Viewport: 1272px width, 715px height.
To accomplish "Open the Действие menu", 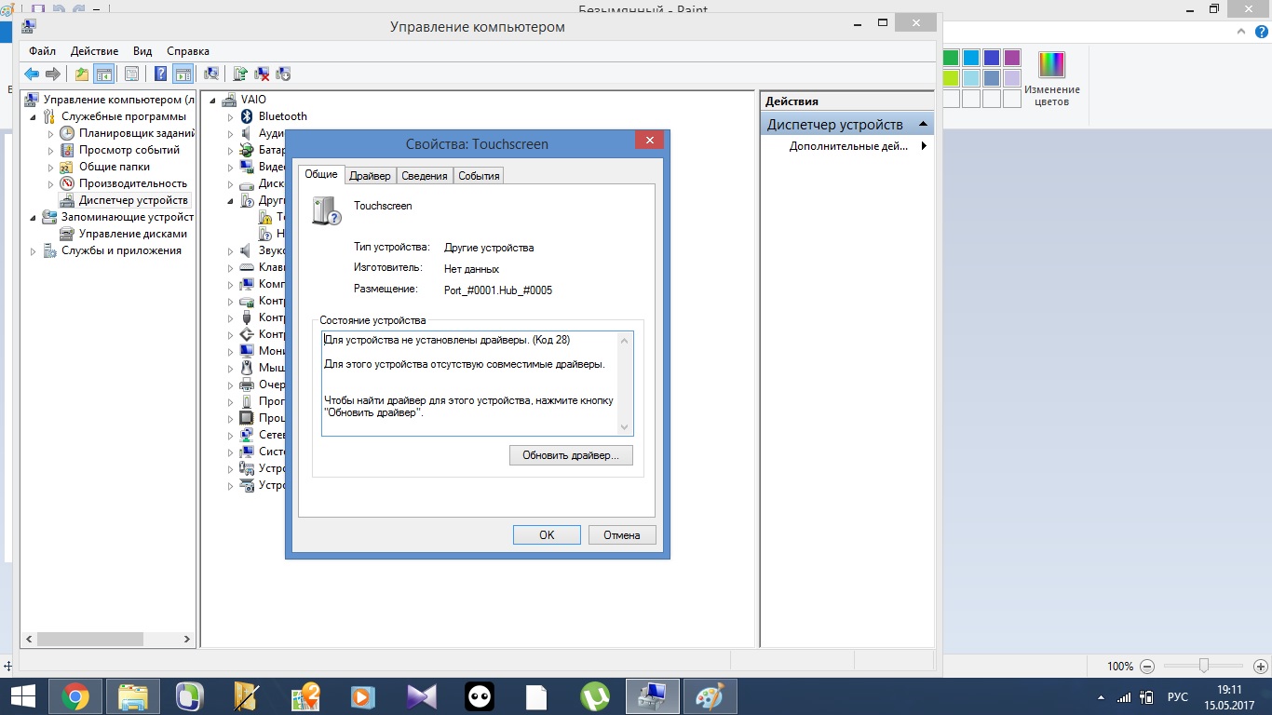I will 94,51.
